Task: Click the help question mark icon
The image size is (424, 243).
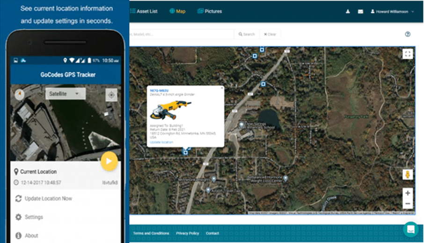Action: click(x=408, y=34)
